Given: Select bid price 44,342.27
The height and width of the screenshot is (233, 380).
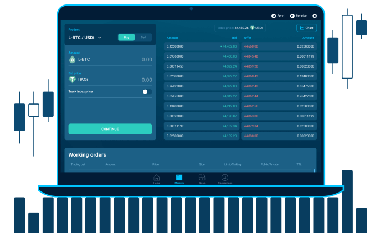Looking at the screenshot, I should [x=229, y=96].
